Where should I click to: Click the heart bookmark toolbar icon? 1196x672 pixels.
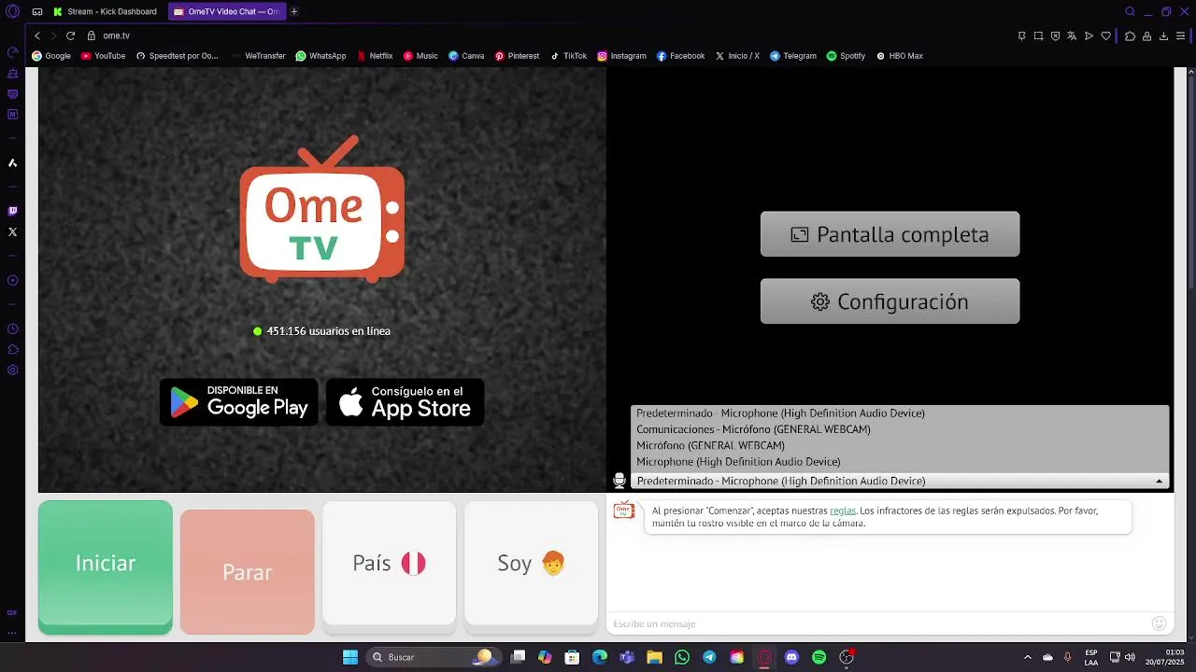coord(1105,35)
